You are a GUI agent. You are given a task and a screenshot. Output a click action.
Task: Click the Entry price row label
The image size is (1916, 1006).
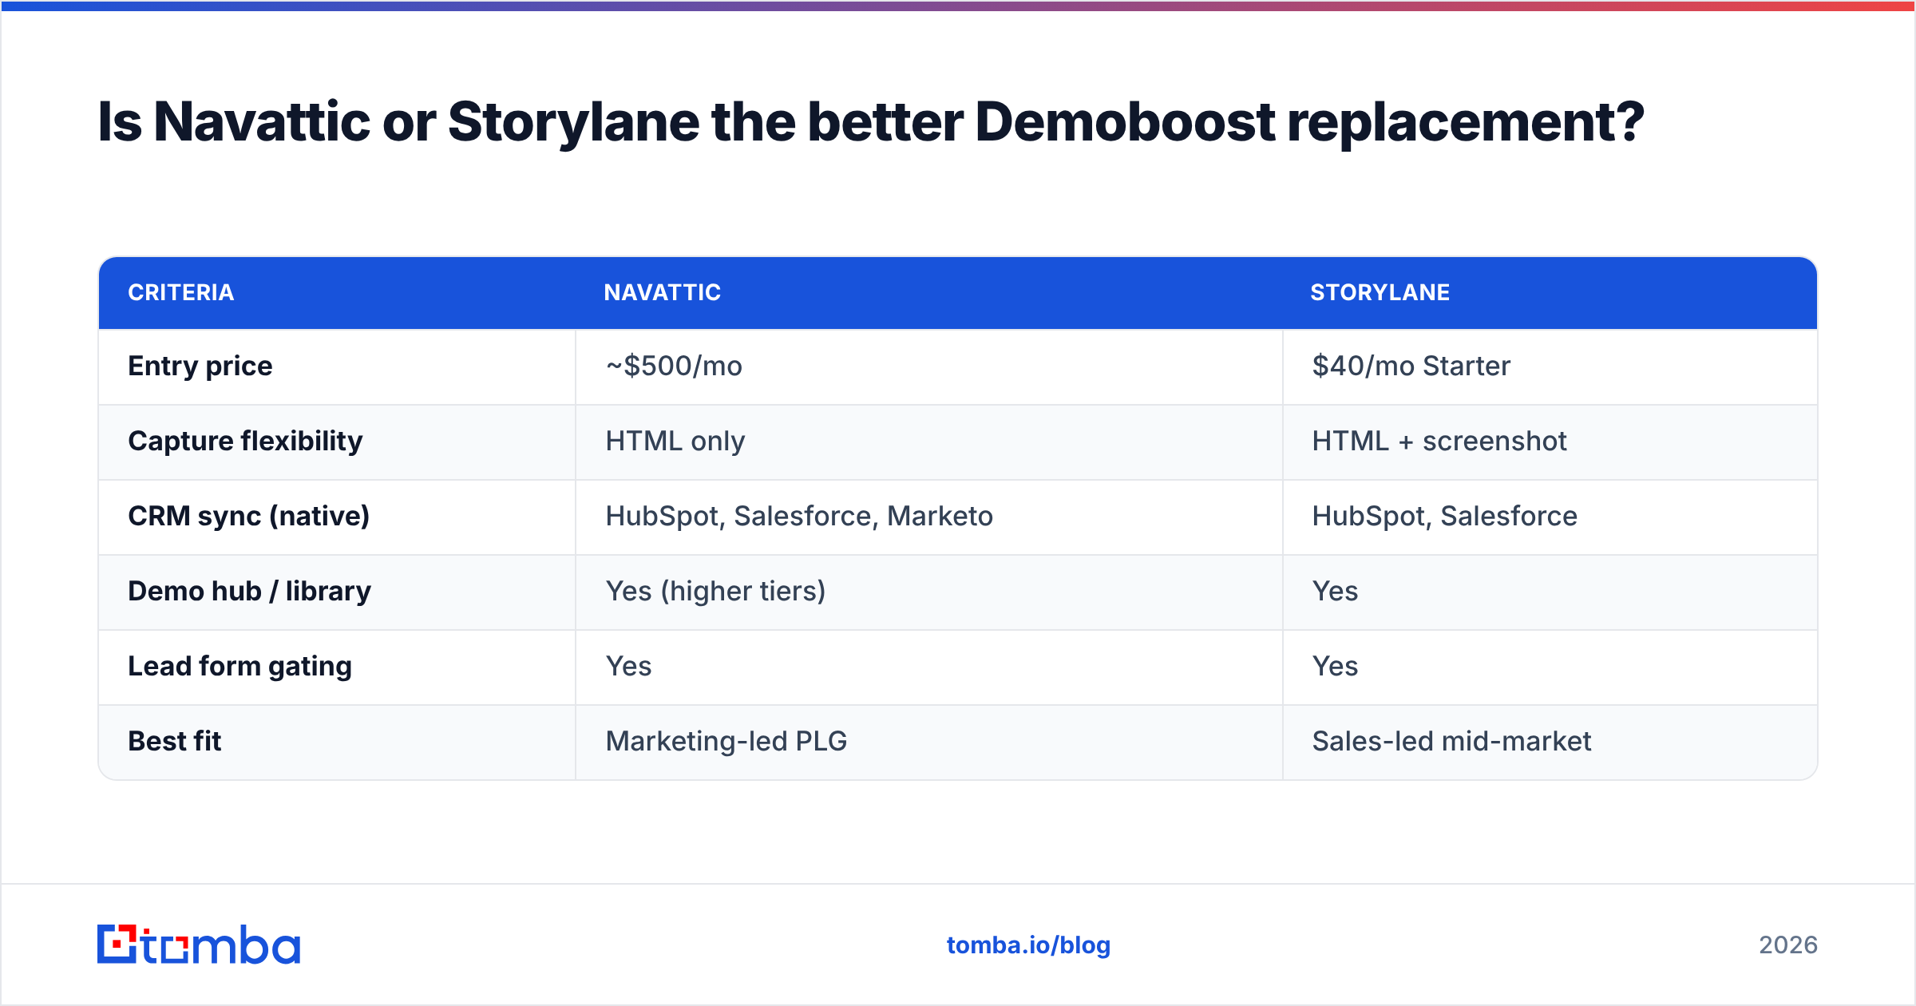(x=200, y=366)
